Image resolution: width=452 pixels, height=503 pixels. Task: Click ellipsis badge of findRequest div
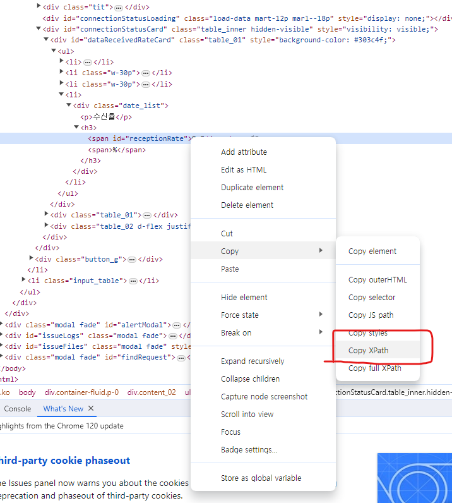(x=181, y=358)
